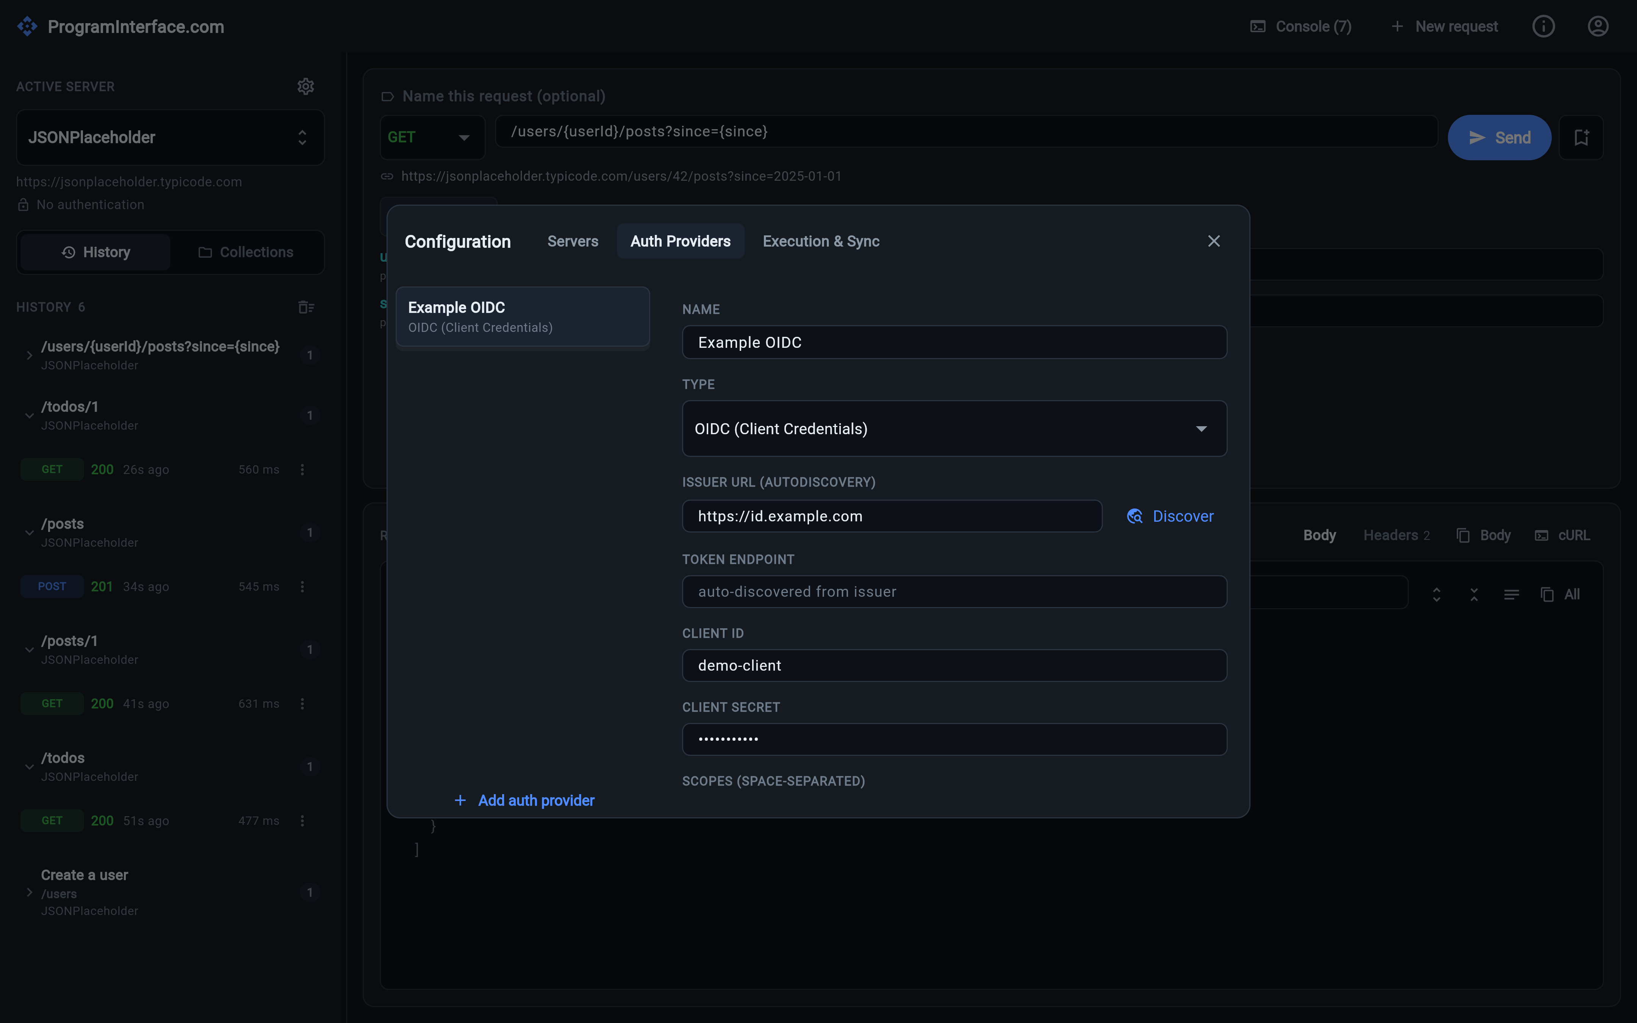Open the JSONPlaceholder server selector
Screen dimensions: 1637x1023
pyautogui.click(x=171, y=137)
